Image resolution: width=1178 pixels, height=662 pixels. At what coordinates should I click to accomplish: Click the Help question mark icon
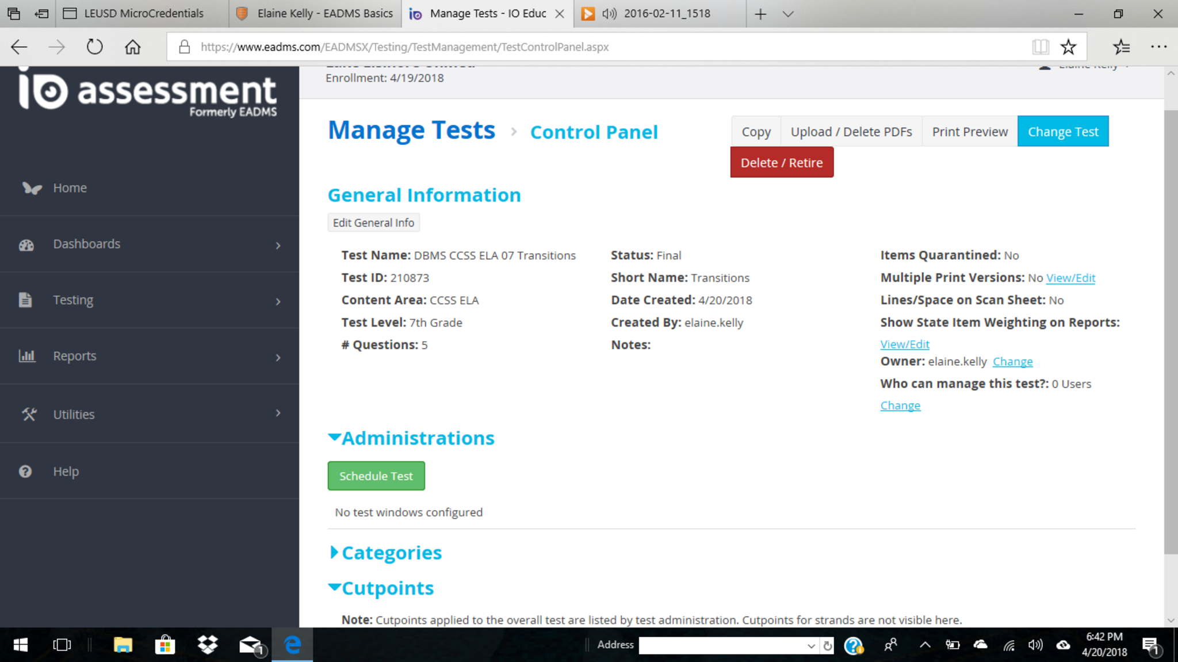25,472
